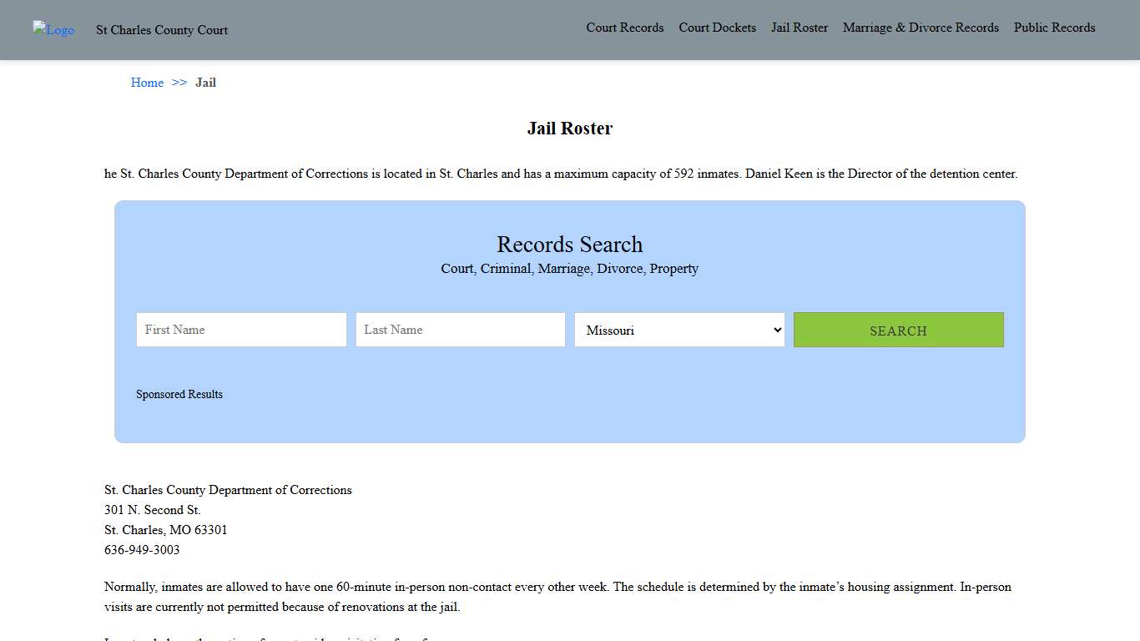The width and height of the screenshot is (1140, 641).
Task: Click the phone number 636-949-3003
Action: (x=142, y=550)
